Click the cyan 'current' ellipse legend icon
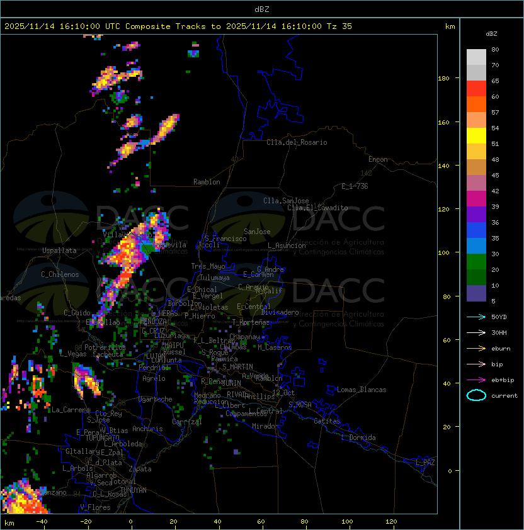Image resolution: width=524 pixels, height=530 pixels. tap(476, 395)
